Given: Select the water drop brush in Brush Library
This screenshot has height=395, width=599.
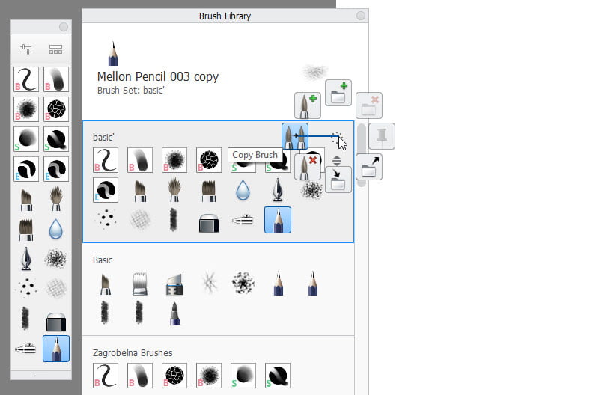Looking at the screenshot, I should (243, 190).
